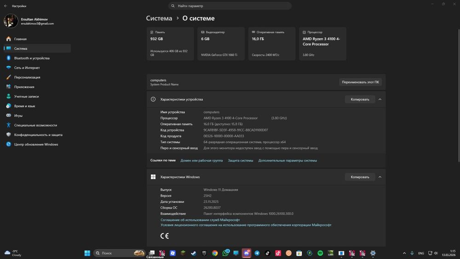
Task: Click the Settings window vertical scrollbar
Action: (x=459, y=95)
